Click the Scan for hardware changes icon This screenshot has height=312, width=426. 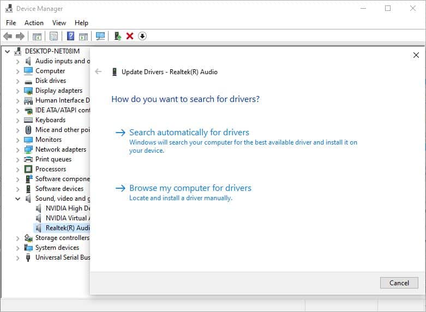tap(100, 36)
